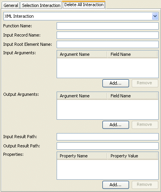Image resolution: width=161 pixels, height=192 pixels.
Task: Switch to the General tab
Action: coord(11,5)
